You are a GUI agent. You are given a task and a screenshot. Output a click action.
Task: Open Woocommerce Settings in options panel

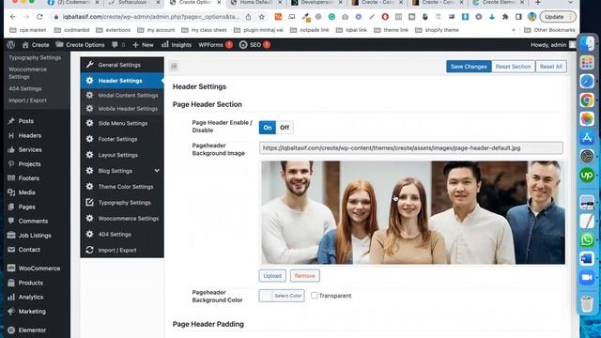tap(122, 219)
